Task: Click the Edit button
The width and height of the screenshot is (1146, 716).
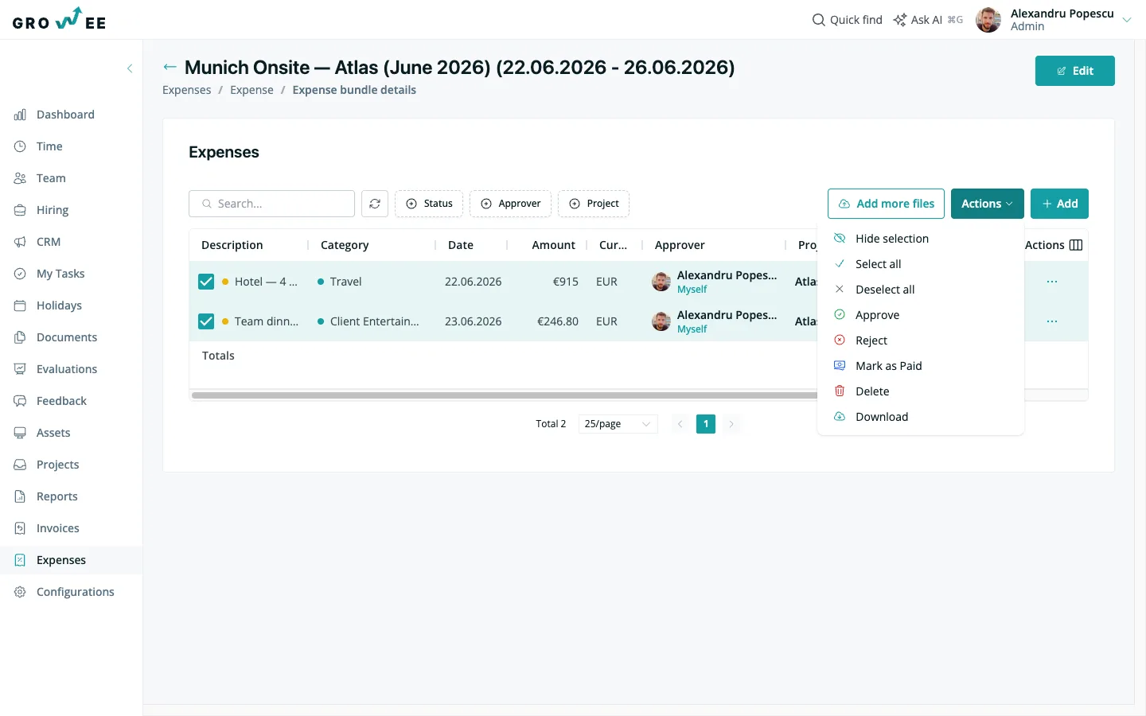Action: pos(1074,71)
